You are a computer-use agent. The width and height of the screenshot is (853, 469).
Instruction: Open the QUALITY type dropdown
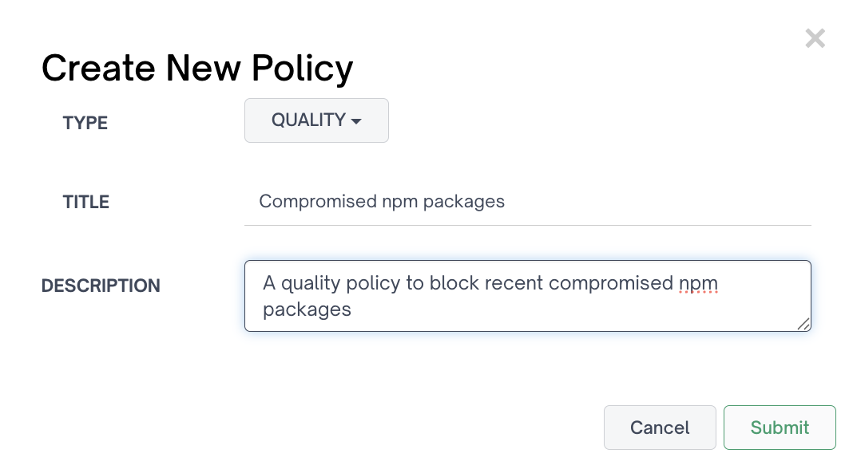[315, 120]
